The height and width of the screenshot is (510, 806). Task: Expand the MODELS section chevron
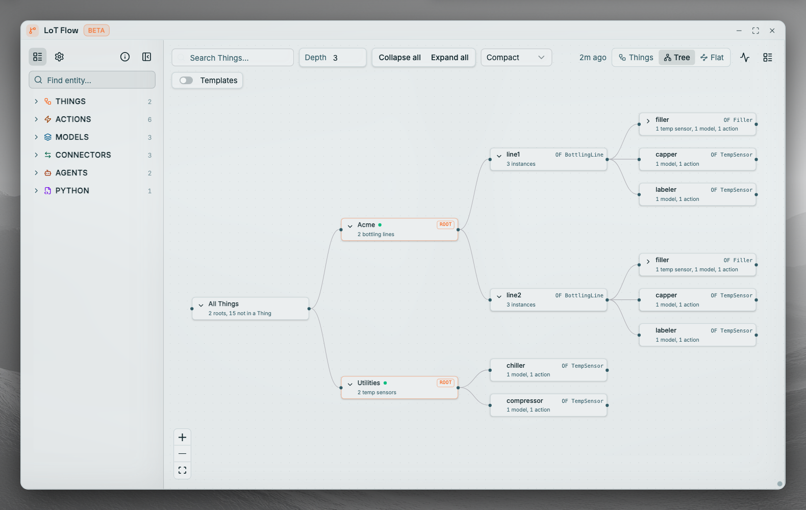pos(36,137)
